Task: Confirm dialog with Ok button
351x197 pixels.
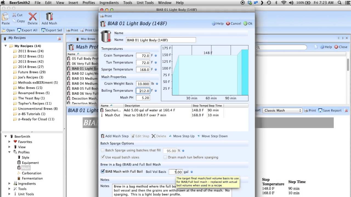Action: pyautogui.click(x=248, y=24)
